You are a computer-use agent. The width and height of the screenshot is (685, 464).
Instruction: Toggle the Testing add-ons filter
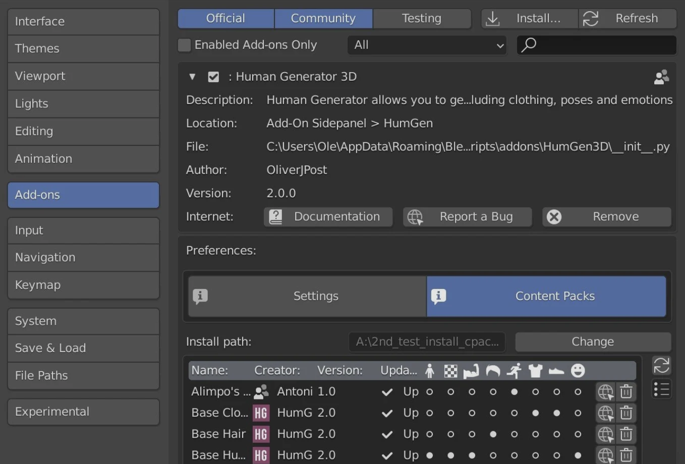(x=422, y=19)
